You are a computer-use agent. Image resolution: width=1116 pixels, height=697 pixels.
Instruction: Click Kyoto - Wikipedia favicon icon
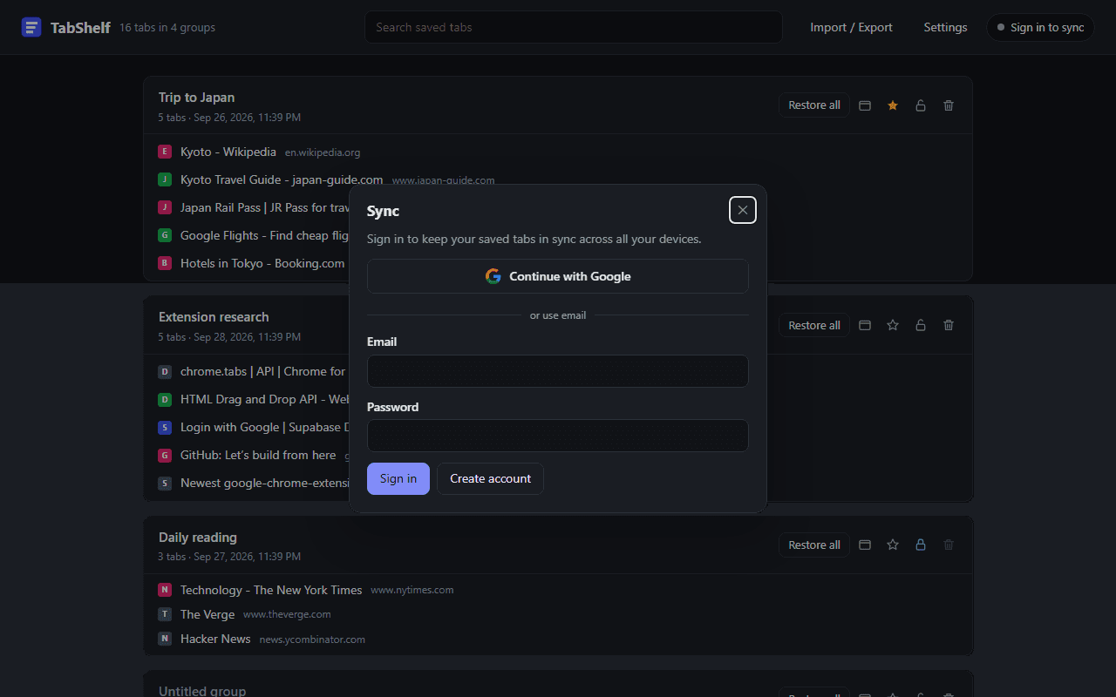pos(165,152)
